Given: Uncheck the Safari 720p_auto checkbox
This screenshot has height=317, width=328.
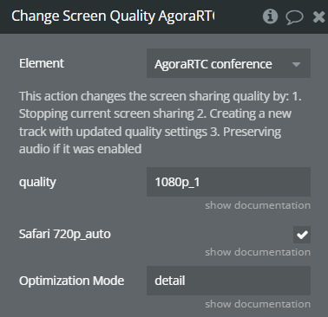Looking at the screenshot, I should click(302, 235).
